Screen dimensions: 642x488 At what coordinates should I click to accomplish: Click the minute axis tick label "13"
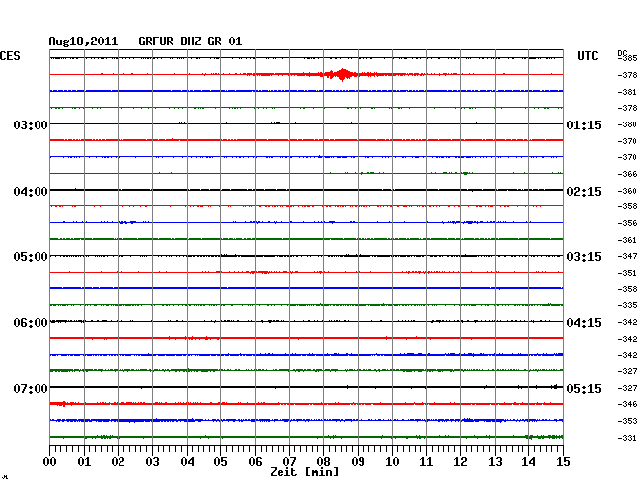tap(495, 462)
